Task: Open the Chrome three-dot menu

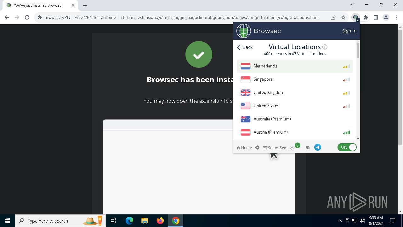Action: 396,18
